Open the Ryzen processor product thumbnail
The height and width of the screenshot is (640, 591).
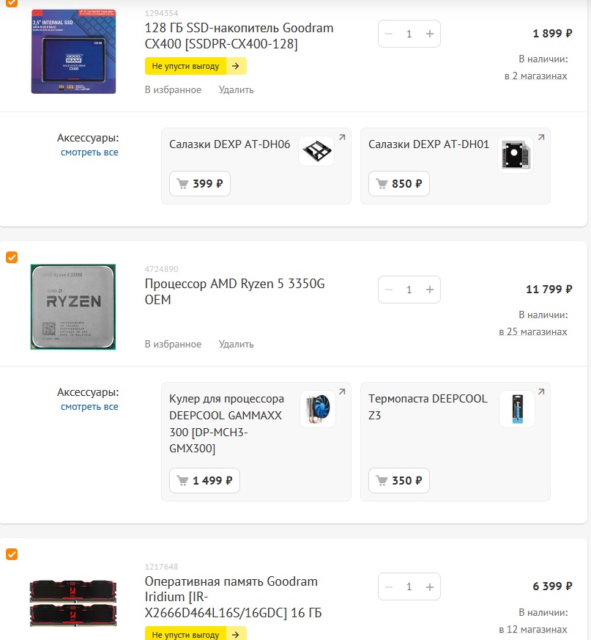(73, 307)
